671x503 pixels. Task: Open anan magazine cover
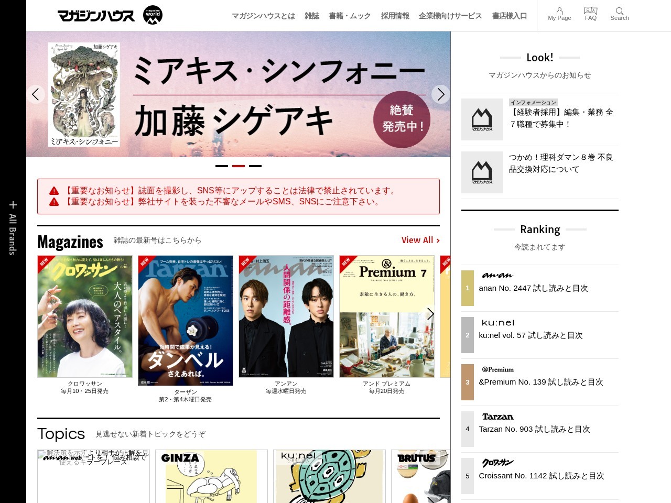[x=286, y=316]
